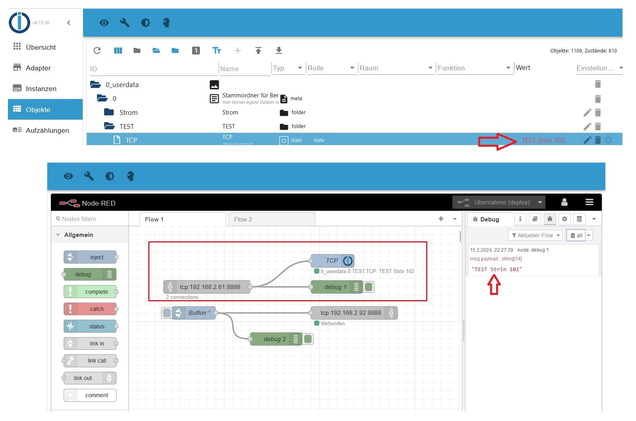Toggle text display mode Tt icon

(217, 50)
